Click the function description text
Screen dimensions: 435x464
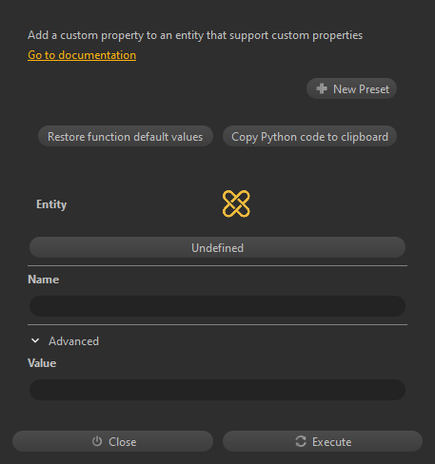click(x=195, y=35)
